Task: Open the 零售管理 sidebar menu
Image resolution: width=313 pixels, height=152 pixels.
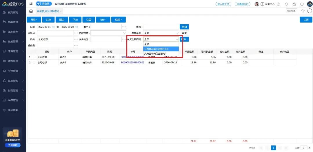Action: pyautogui.click(x=13, y=51)
